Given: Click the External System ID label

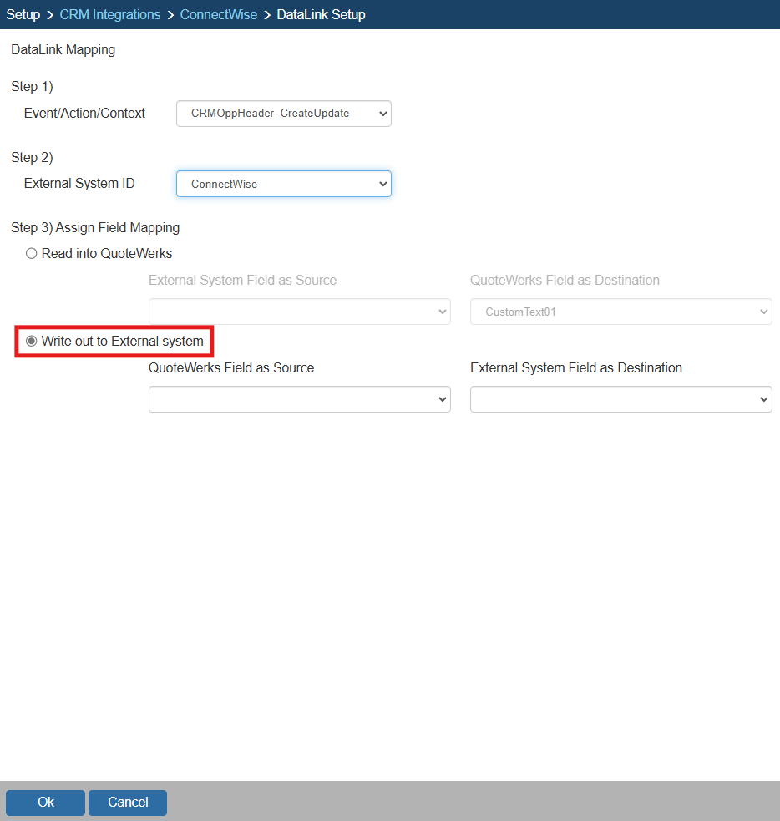Looking at the screenshot, I should tap(79, 184).
